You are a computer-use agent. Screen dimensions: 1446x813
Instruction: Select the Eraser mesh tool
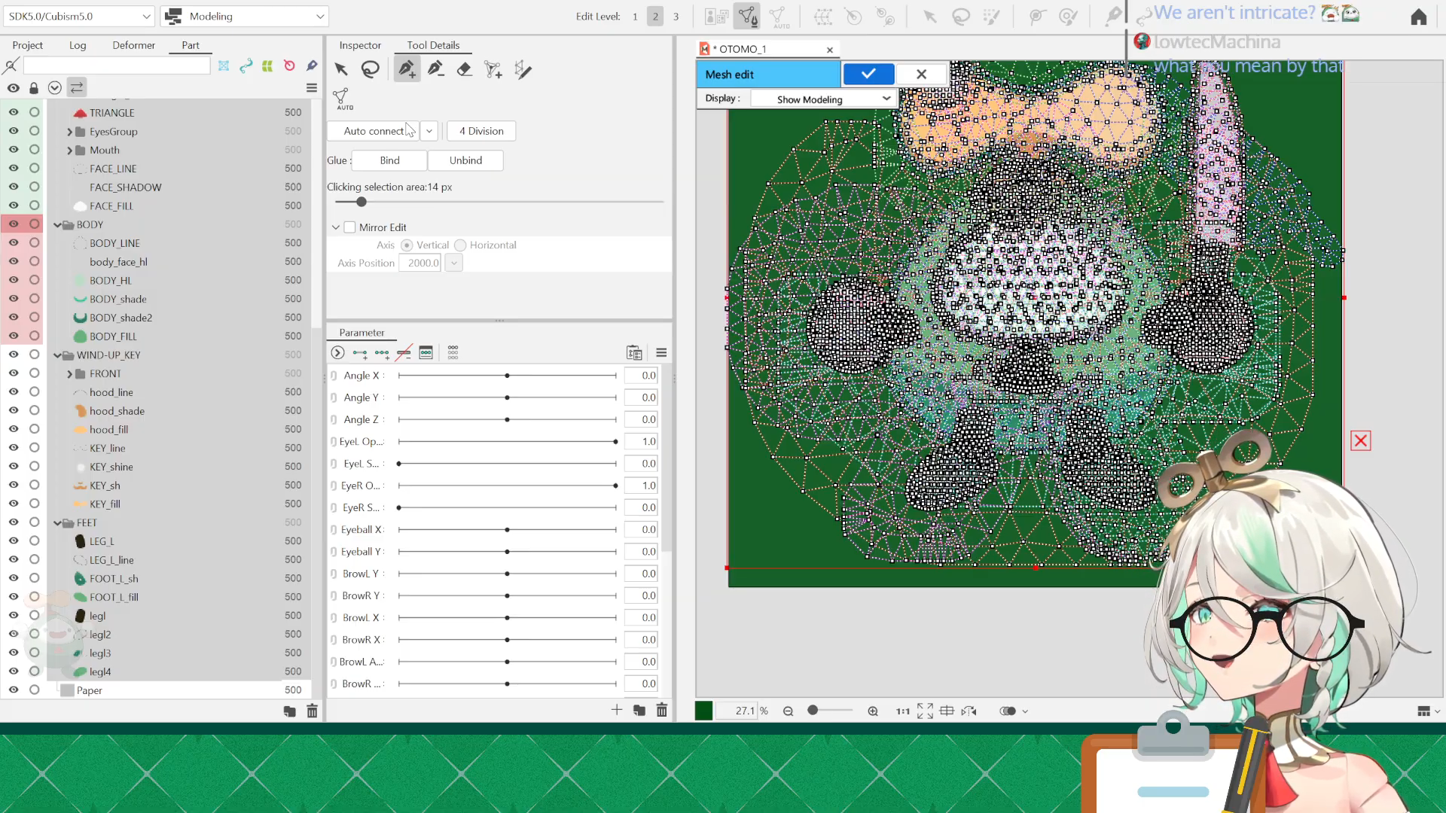tap(465, 69)
